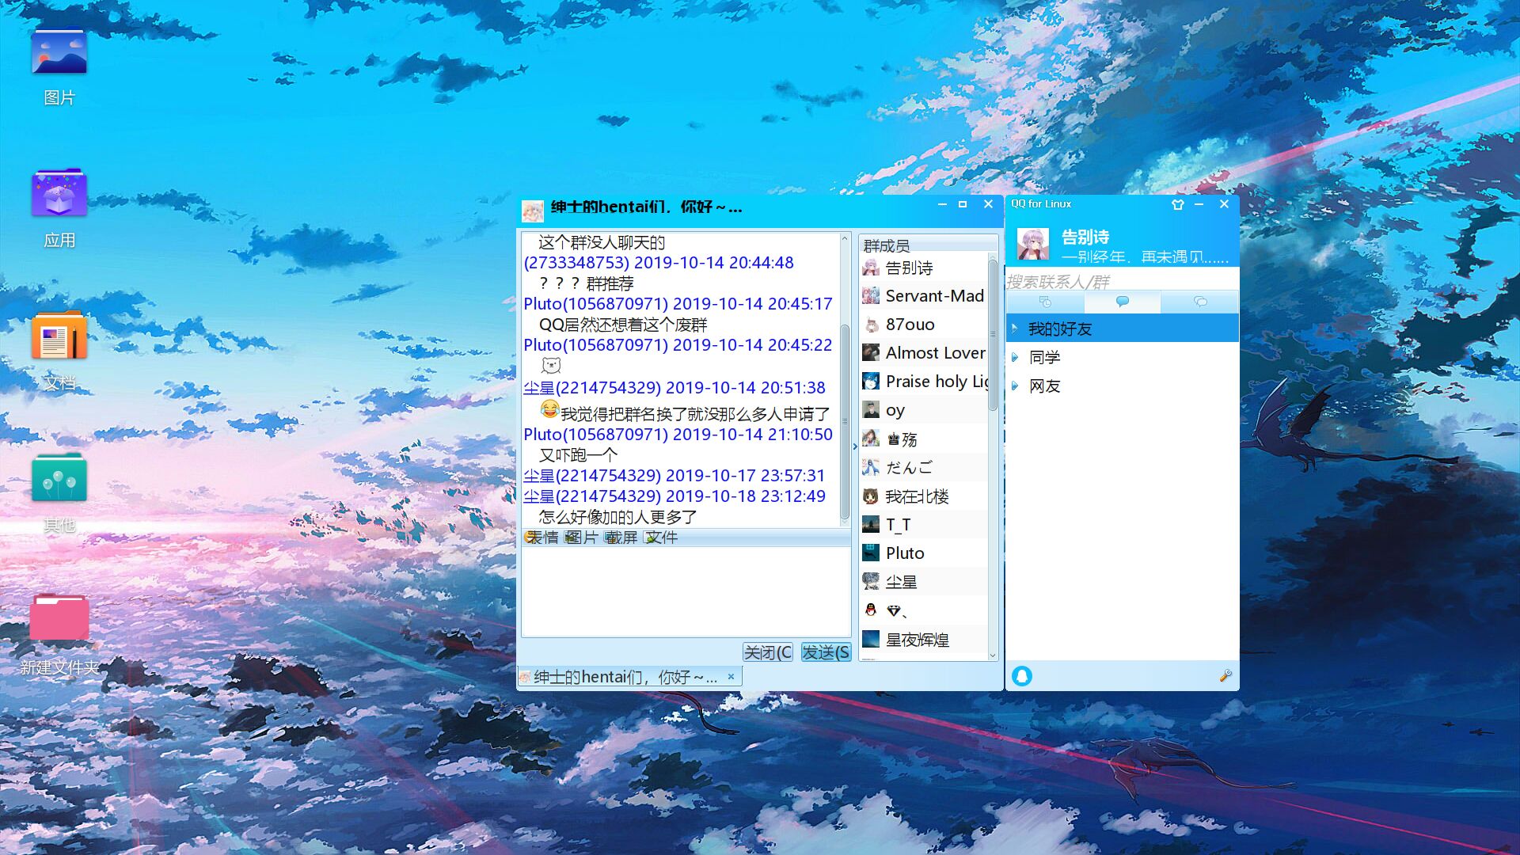Select group member Servant-Mad

click(x=924, y=296)
